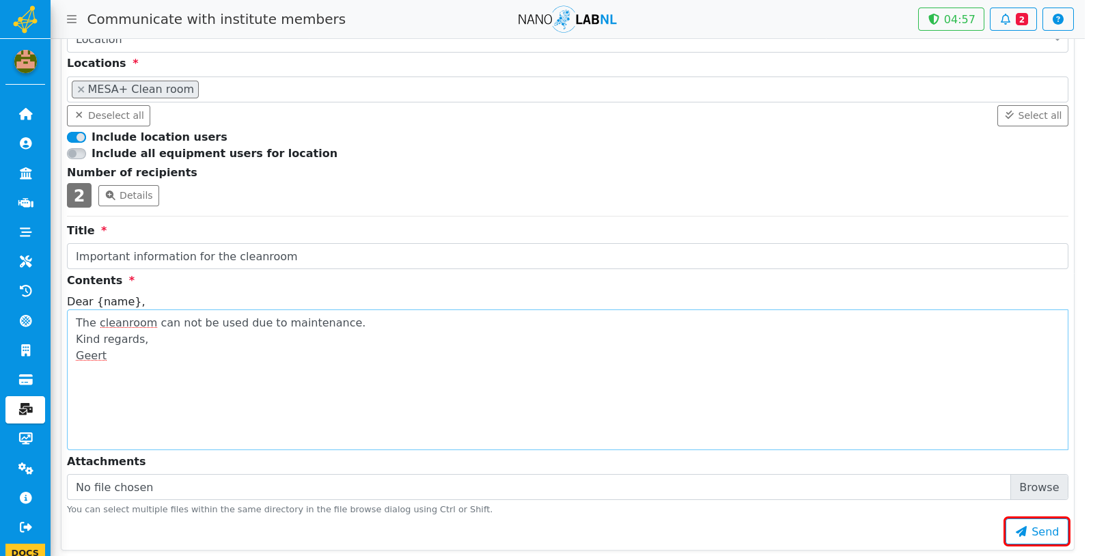Remove MESA+ Clean room tag

[x=81, y=89]
